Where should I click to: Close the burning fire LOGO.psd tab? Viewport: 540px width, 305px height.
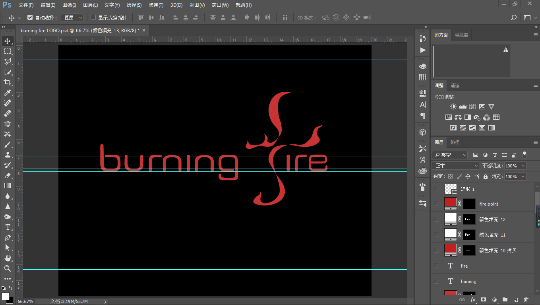[144, 30]
